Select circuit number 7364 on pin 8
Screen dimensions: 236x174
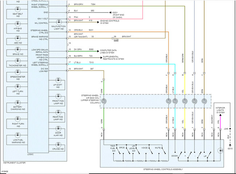coord(93,4)
